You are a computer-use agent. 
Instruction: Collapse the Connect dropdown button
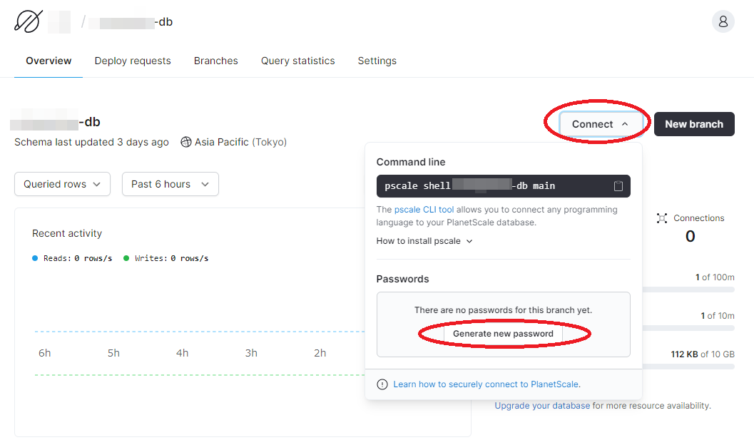[600, 124]
